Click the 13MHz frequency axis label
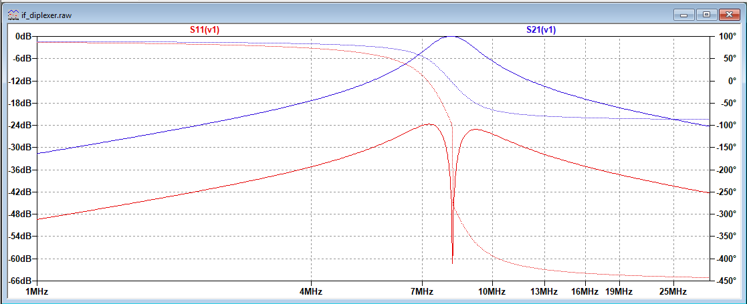The width and height of the screenshot is (747, 304). [544, 291]
